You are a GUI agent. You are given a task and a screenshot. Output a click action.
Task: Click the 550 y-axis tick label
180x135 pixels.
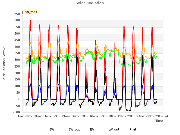click(x=17, y=27)
